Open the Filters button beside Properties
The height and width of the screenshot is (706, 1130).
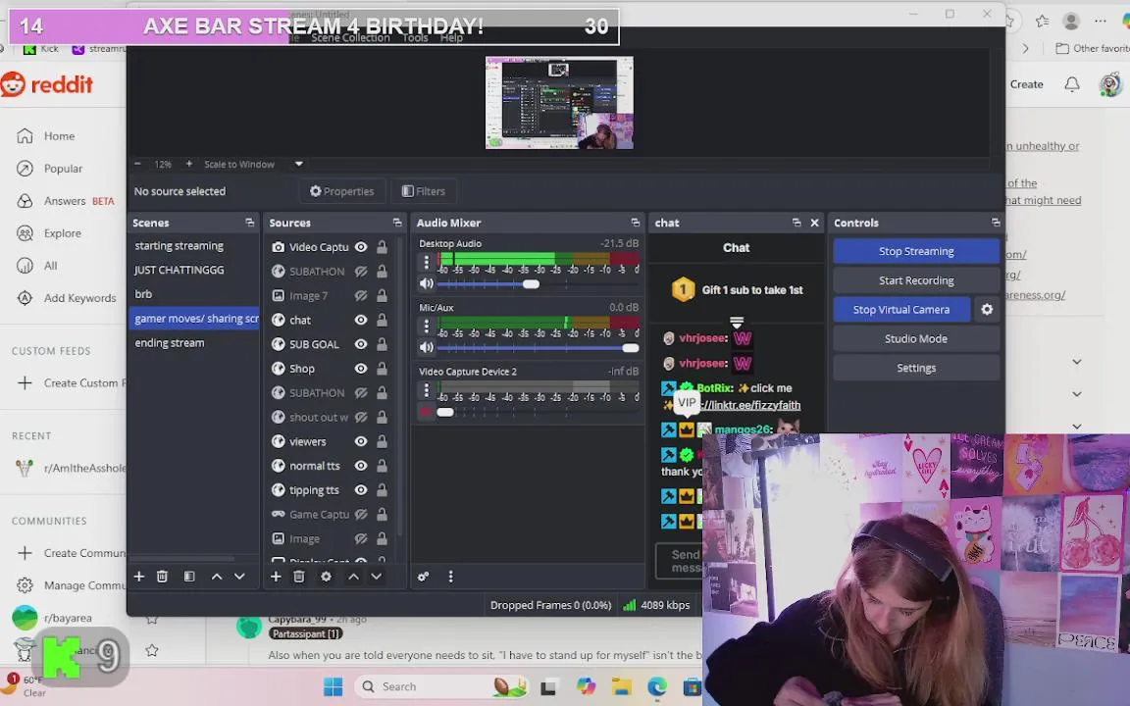tap(423, 191)
